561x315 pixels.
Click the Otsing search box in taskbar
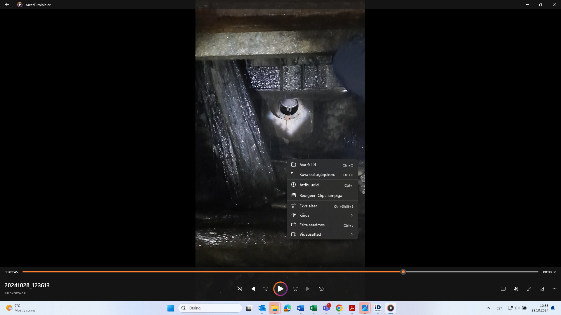[x=210, y=308]
